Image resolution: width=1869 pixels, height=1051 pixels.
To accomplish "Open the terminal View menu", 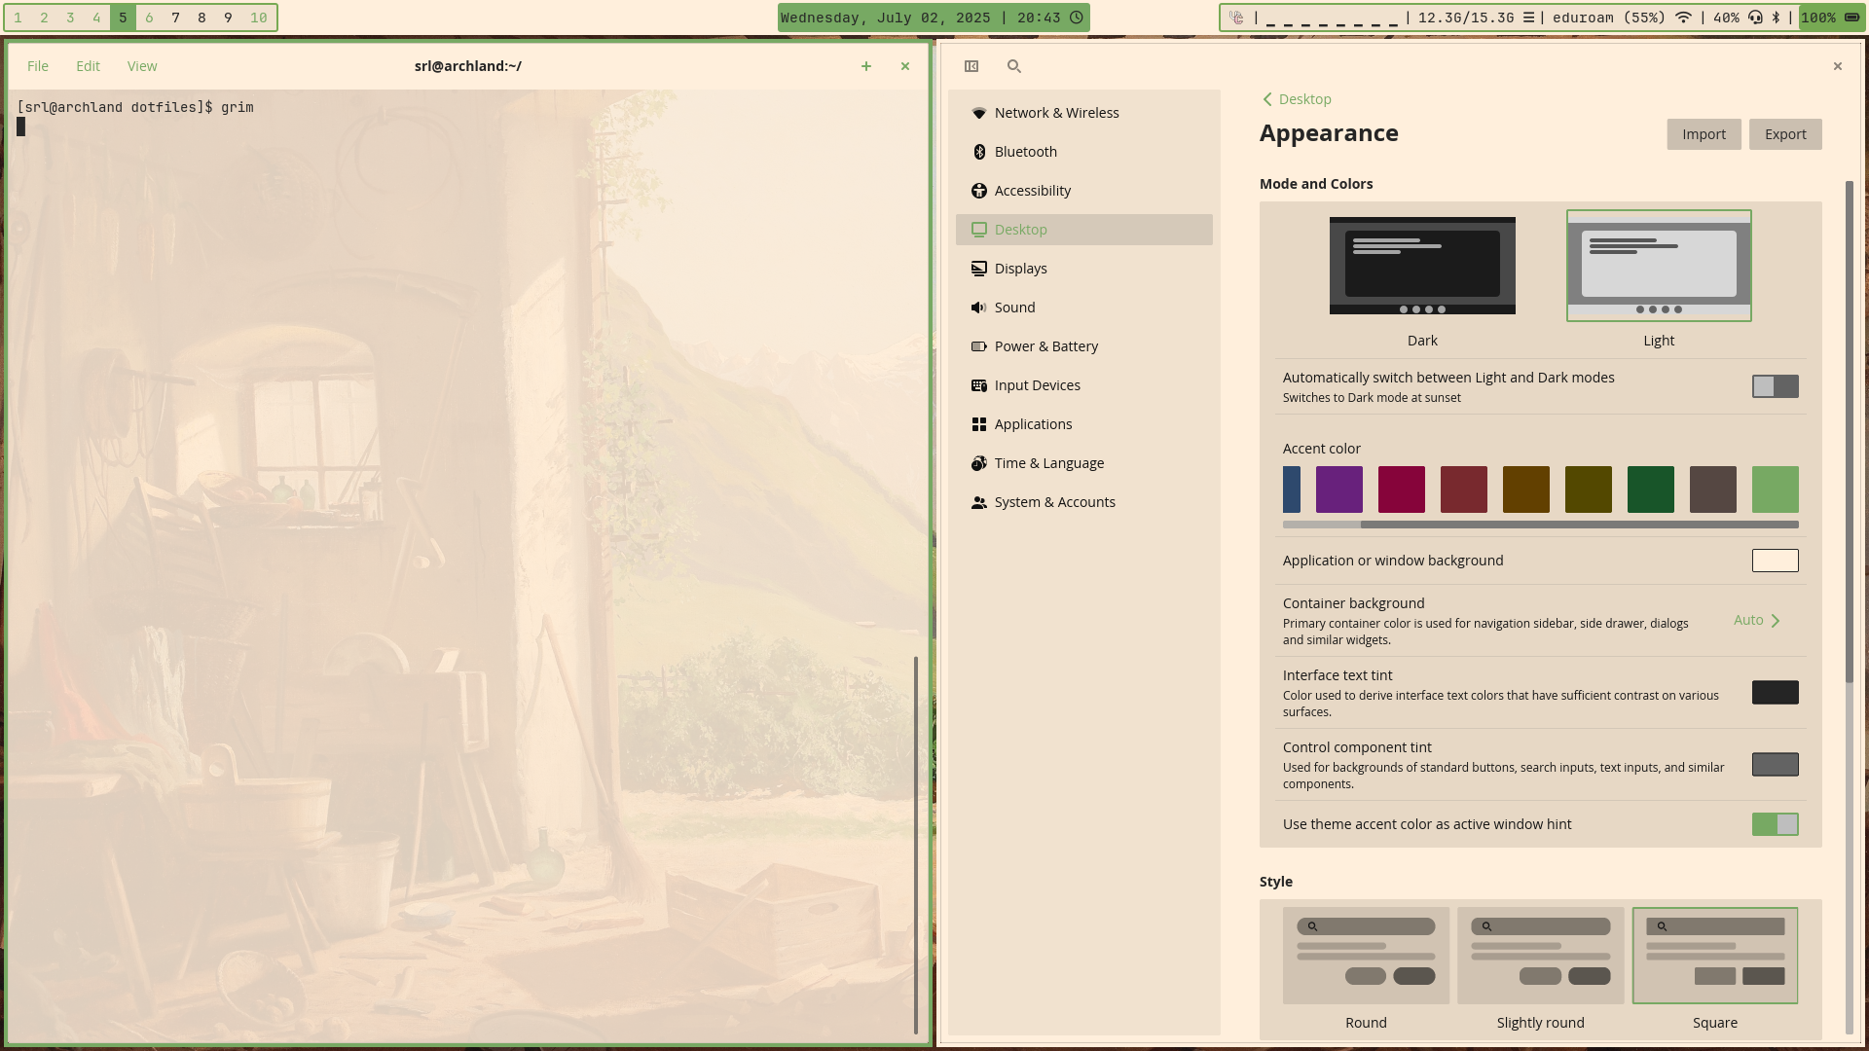I will [142, 66].
